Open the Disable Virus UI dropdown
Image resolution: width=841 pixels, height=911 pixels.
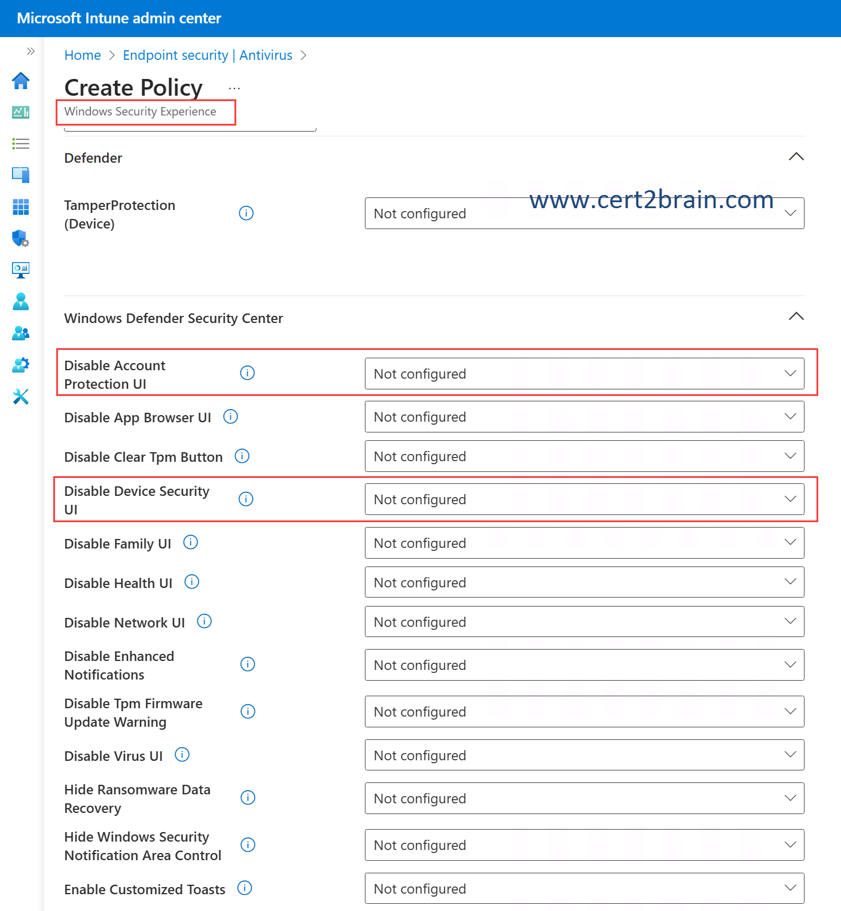(584, 755)
